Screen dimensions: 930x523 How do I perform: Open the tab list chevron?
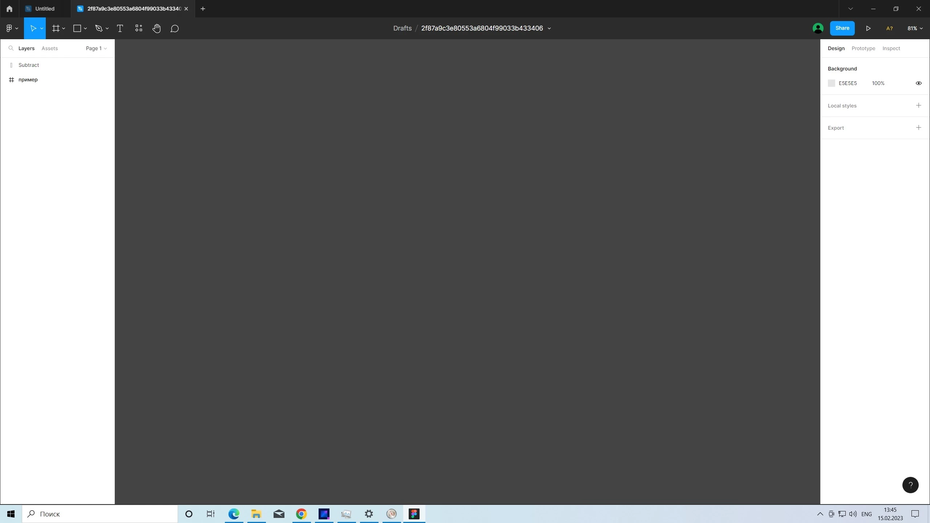tap(850, 9)
